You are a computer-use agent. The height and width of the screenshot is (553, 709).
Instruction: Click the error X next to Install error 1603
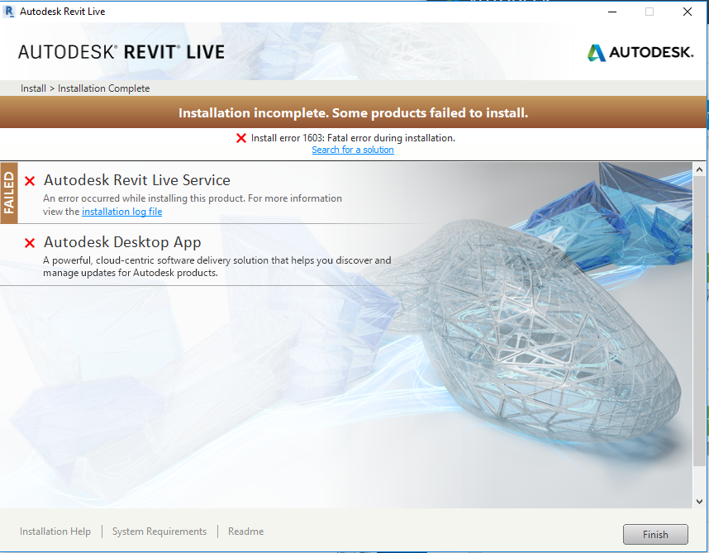point(240,138)
